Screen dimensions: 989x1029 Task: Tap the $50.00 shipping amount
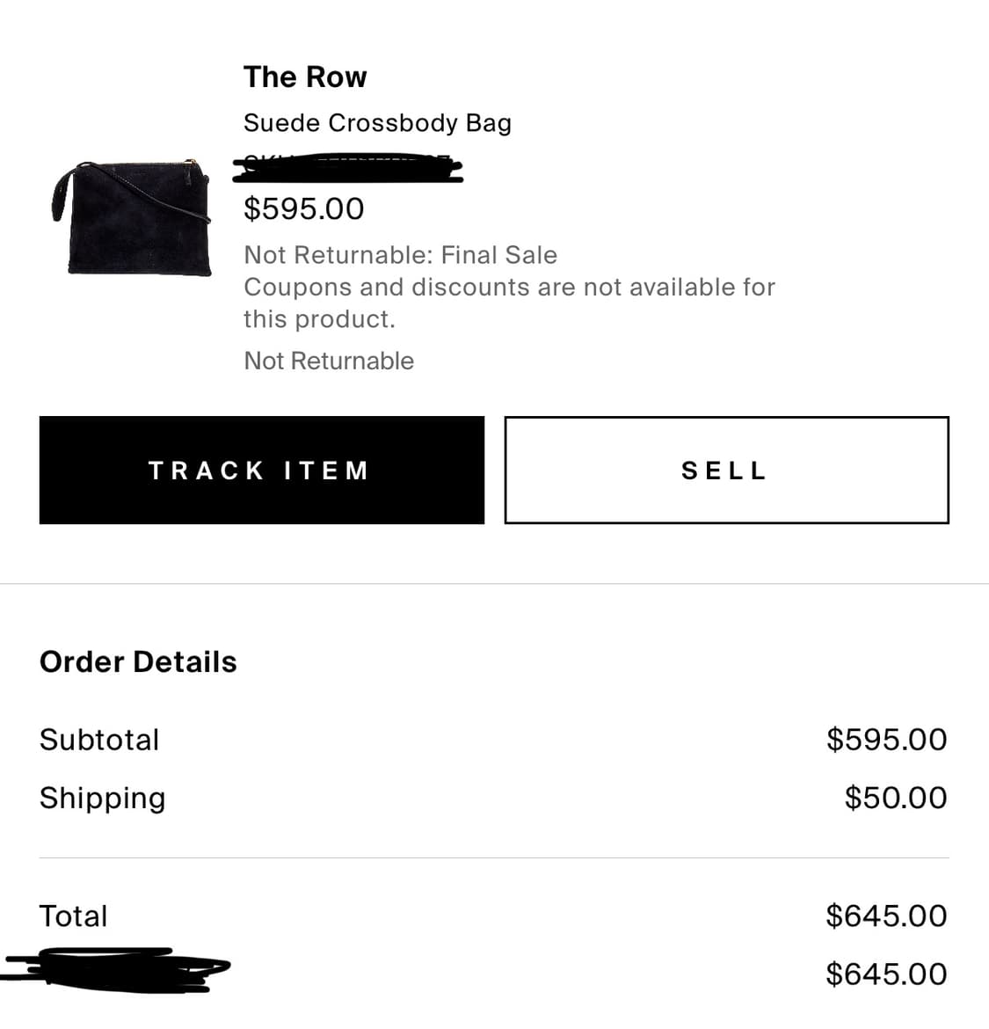[895, 798]
